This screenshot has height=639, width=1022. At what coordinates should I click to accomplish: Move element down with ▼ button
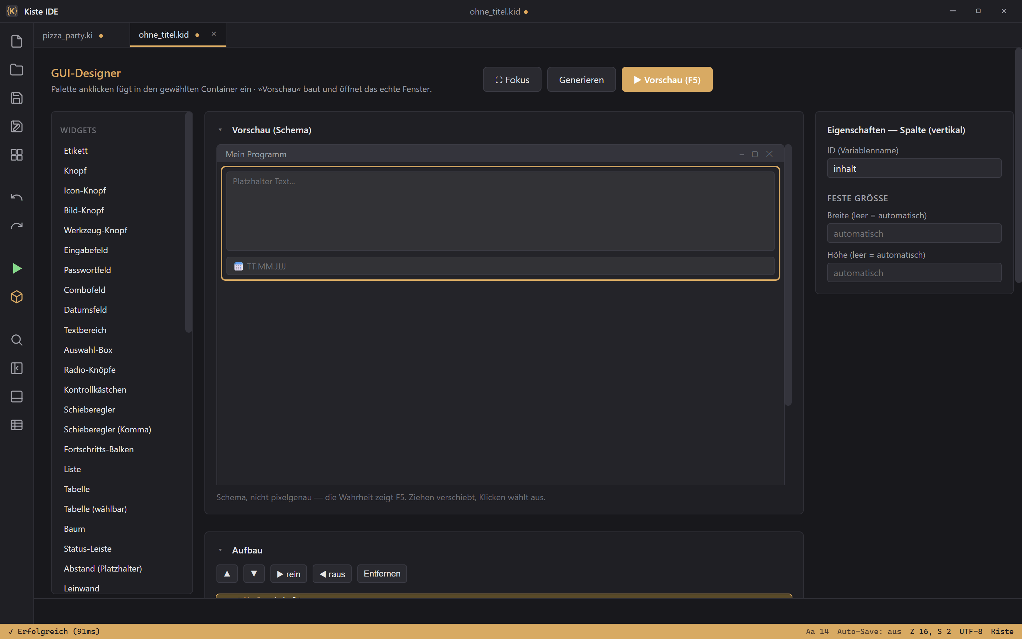(254, 573)
